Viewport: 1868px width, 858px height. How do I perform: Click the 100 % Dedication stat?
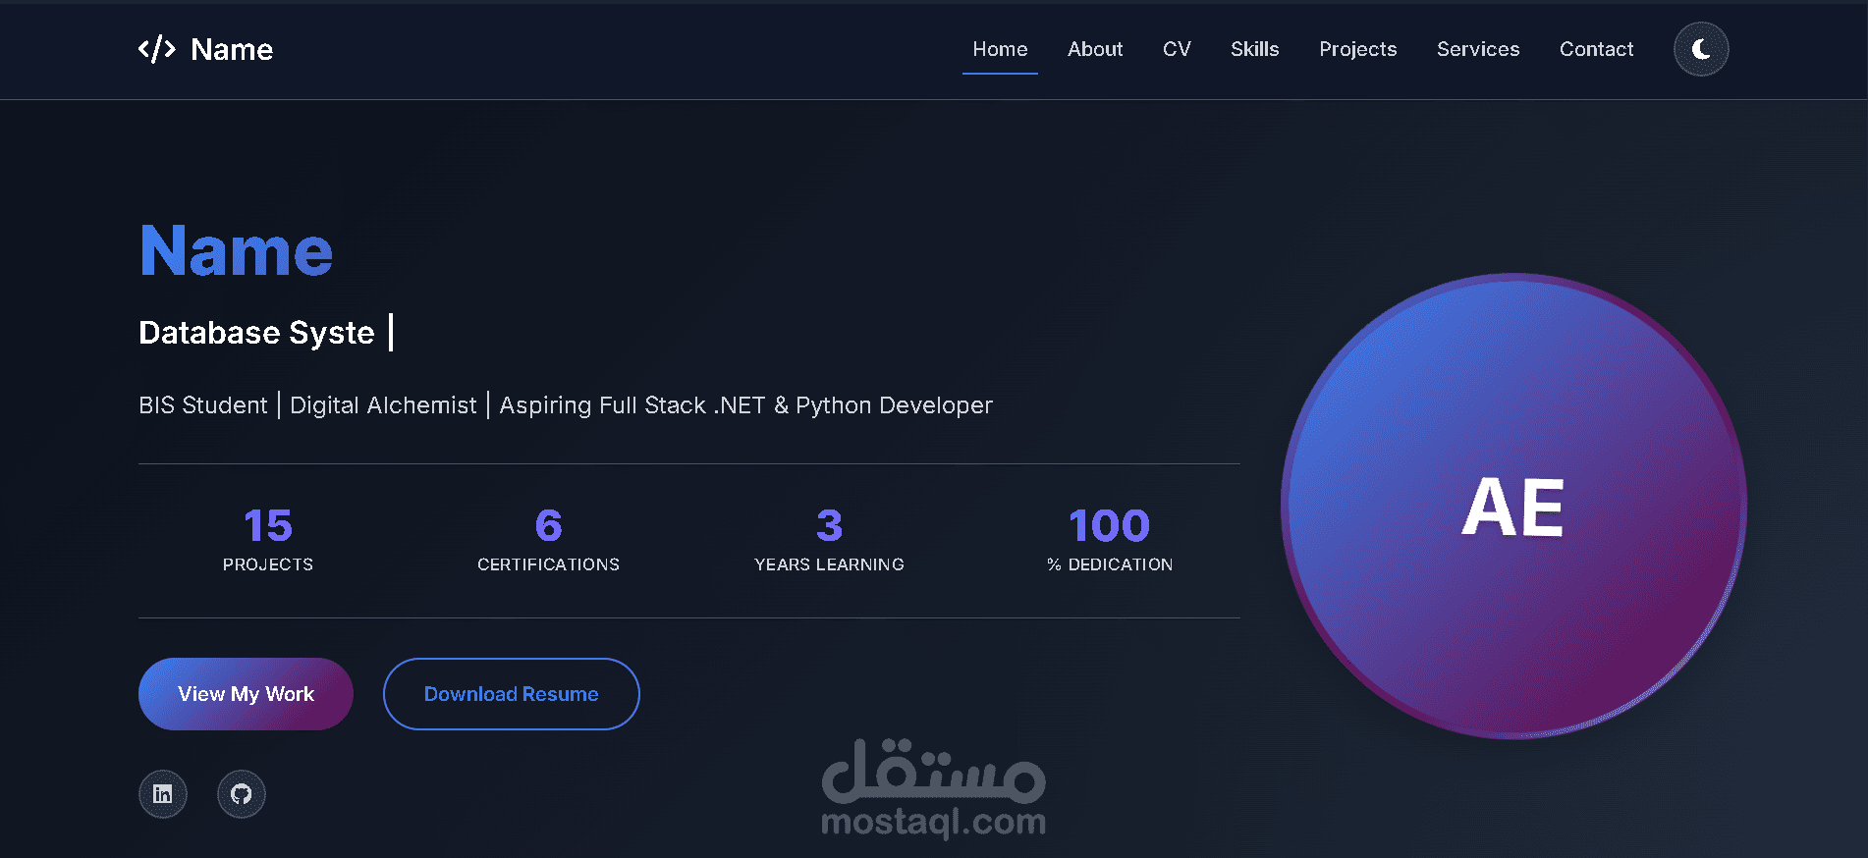coord(1110,539)
